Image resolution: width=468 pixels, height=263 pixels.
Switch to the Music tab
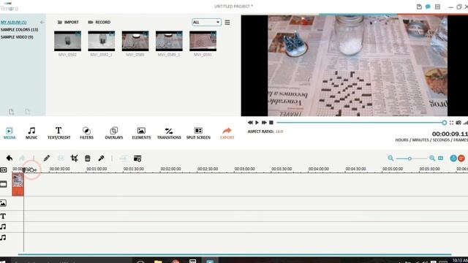click(31, 133)
